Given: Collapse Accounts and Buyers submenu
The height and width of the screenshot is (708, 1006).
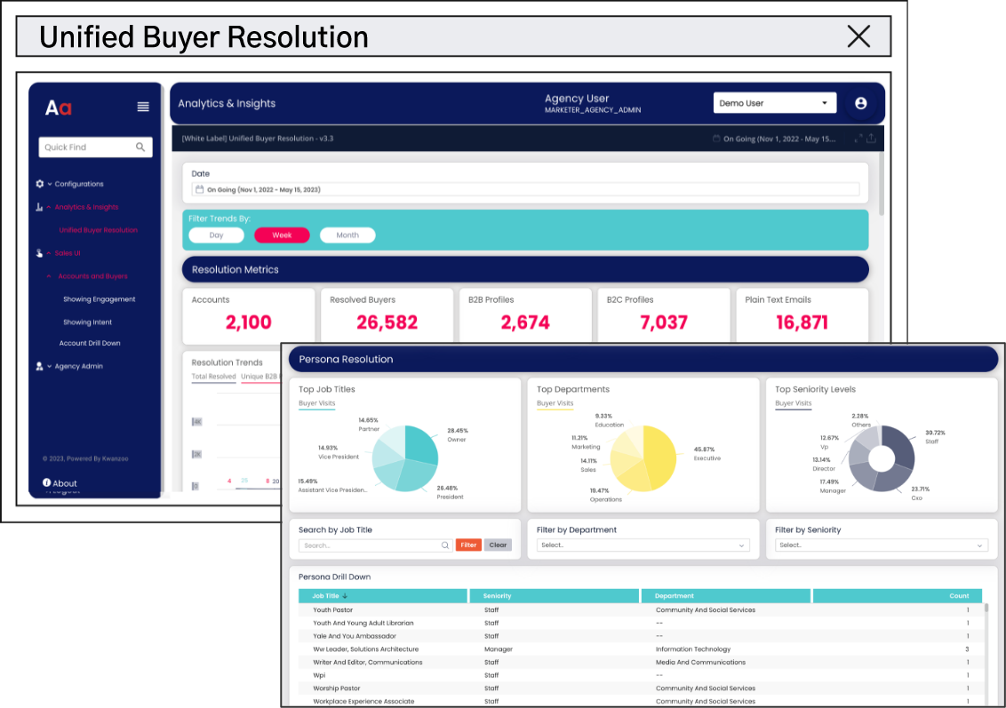Looking at the screenshot, I should click(49, 275).
